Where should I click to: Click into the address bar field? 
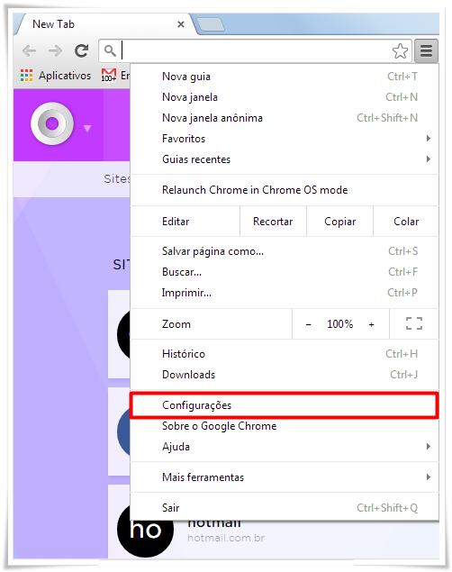coord(255,50)
